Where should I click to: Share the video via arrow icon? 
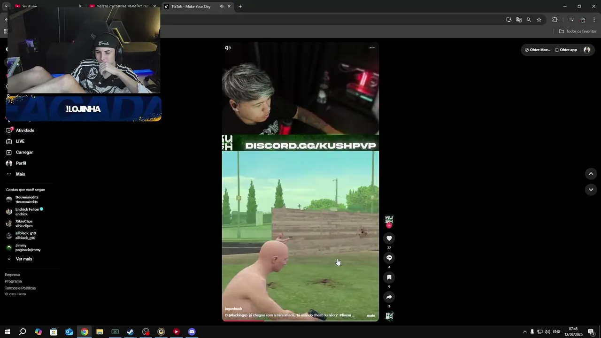coord(389,297)
